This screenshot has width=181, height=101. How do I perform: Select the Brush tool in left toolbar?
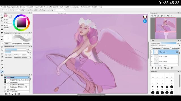click(x=2, y=15)
